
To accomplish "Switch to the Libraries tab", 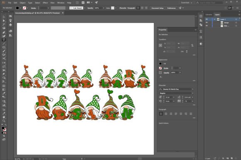I will tap(209, 15).
